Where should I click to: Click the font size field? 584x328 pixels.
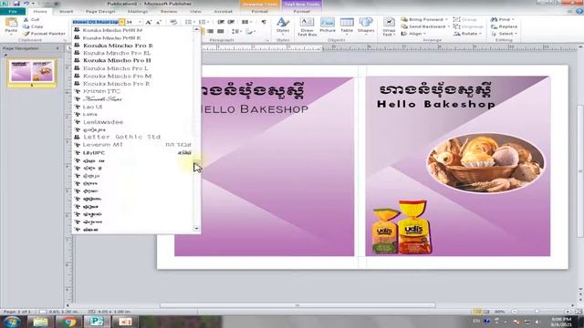(131, 22)
